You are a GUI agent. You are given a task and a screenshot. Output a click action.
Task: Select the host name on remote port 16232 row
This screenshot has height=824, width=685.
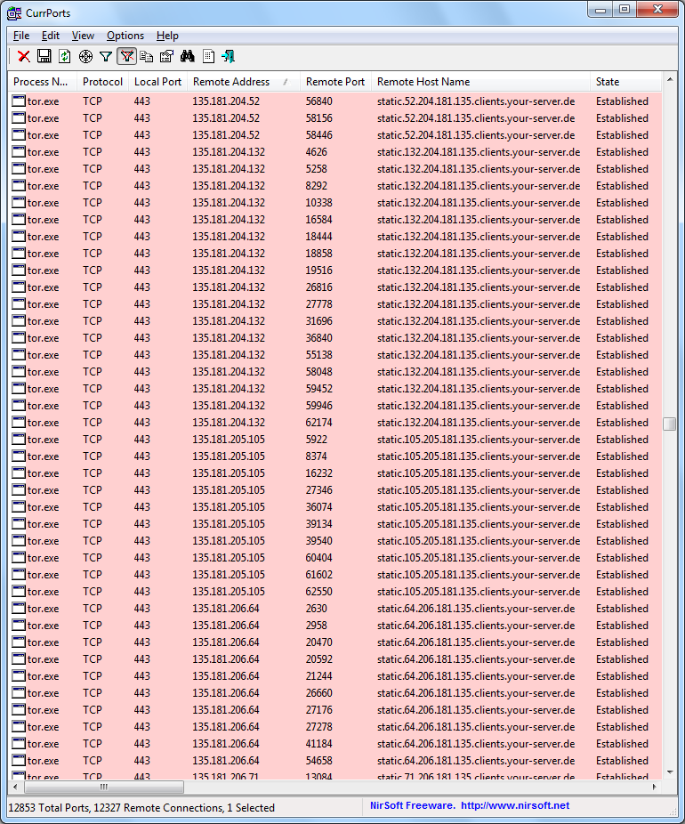click(x=479, y=473)
